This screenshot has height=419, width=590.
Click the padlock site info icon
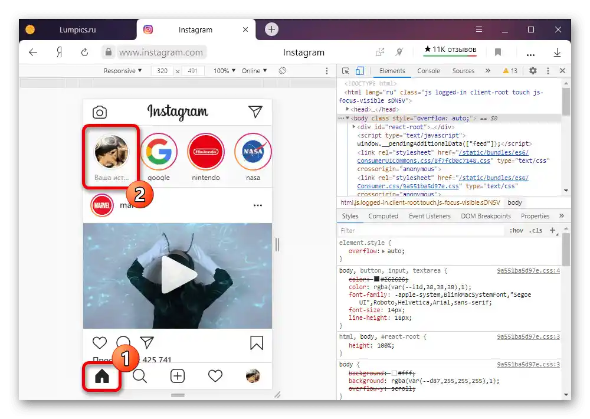pos(109,52)
